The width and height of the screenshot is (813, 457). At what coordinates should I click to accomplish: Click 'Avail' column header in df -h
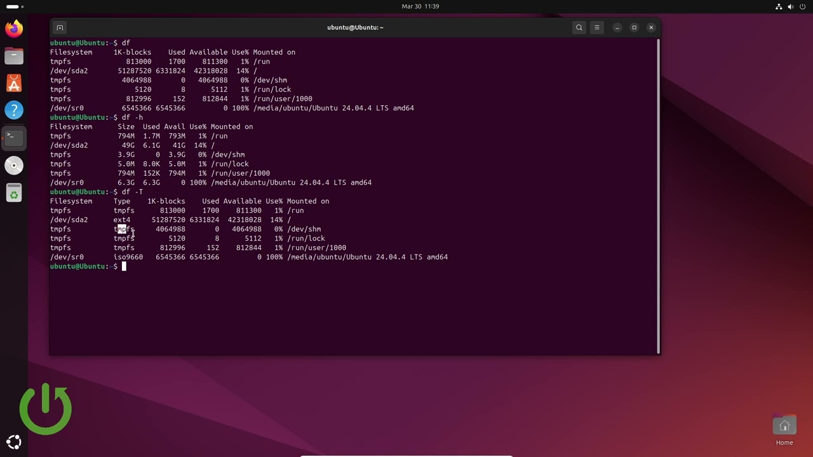[x=175, y=127]
